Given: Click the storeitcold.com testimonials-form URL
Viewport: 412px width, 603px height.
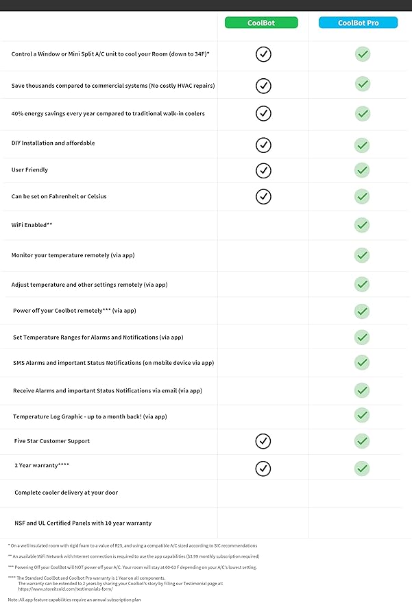Looking at the screenshot, I should [x=65, y=589].
